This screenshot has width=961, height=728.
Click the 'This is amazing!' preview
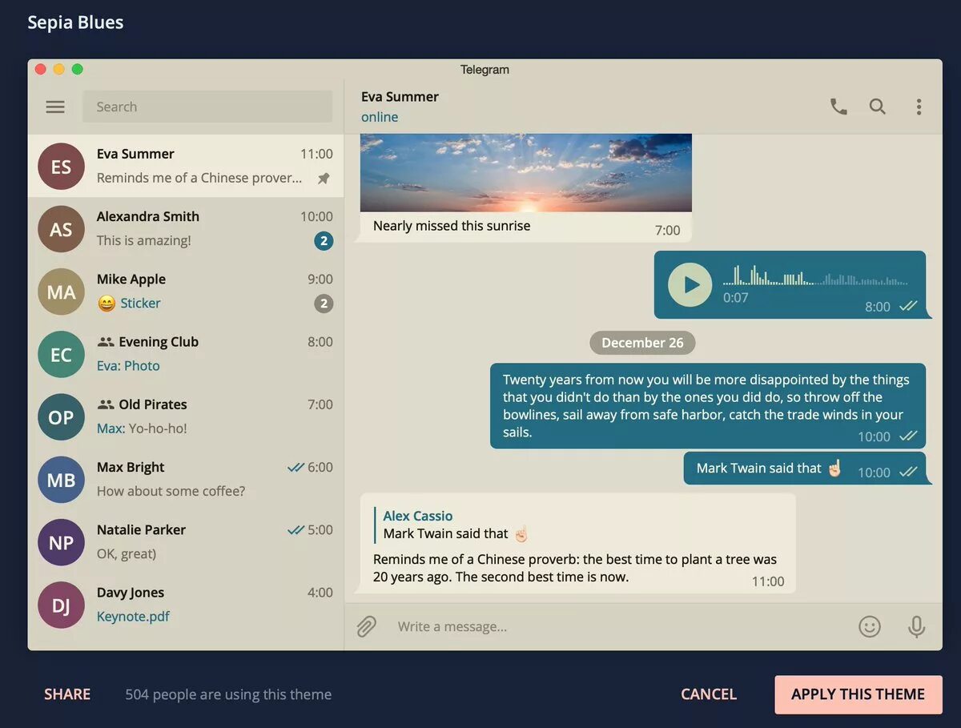[x=144, y=240]
